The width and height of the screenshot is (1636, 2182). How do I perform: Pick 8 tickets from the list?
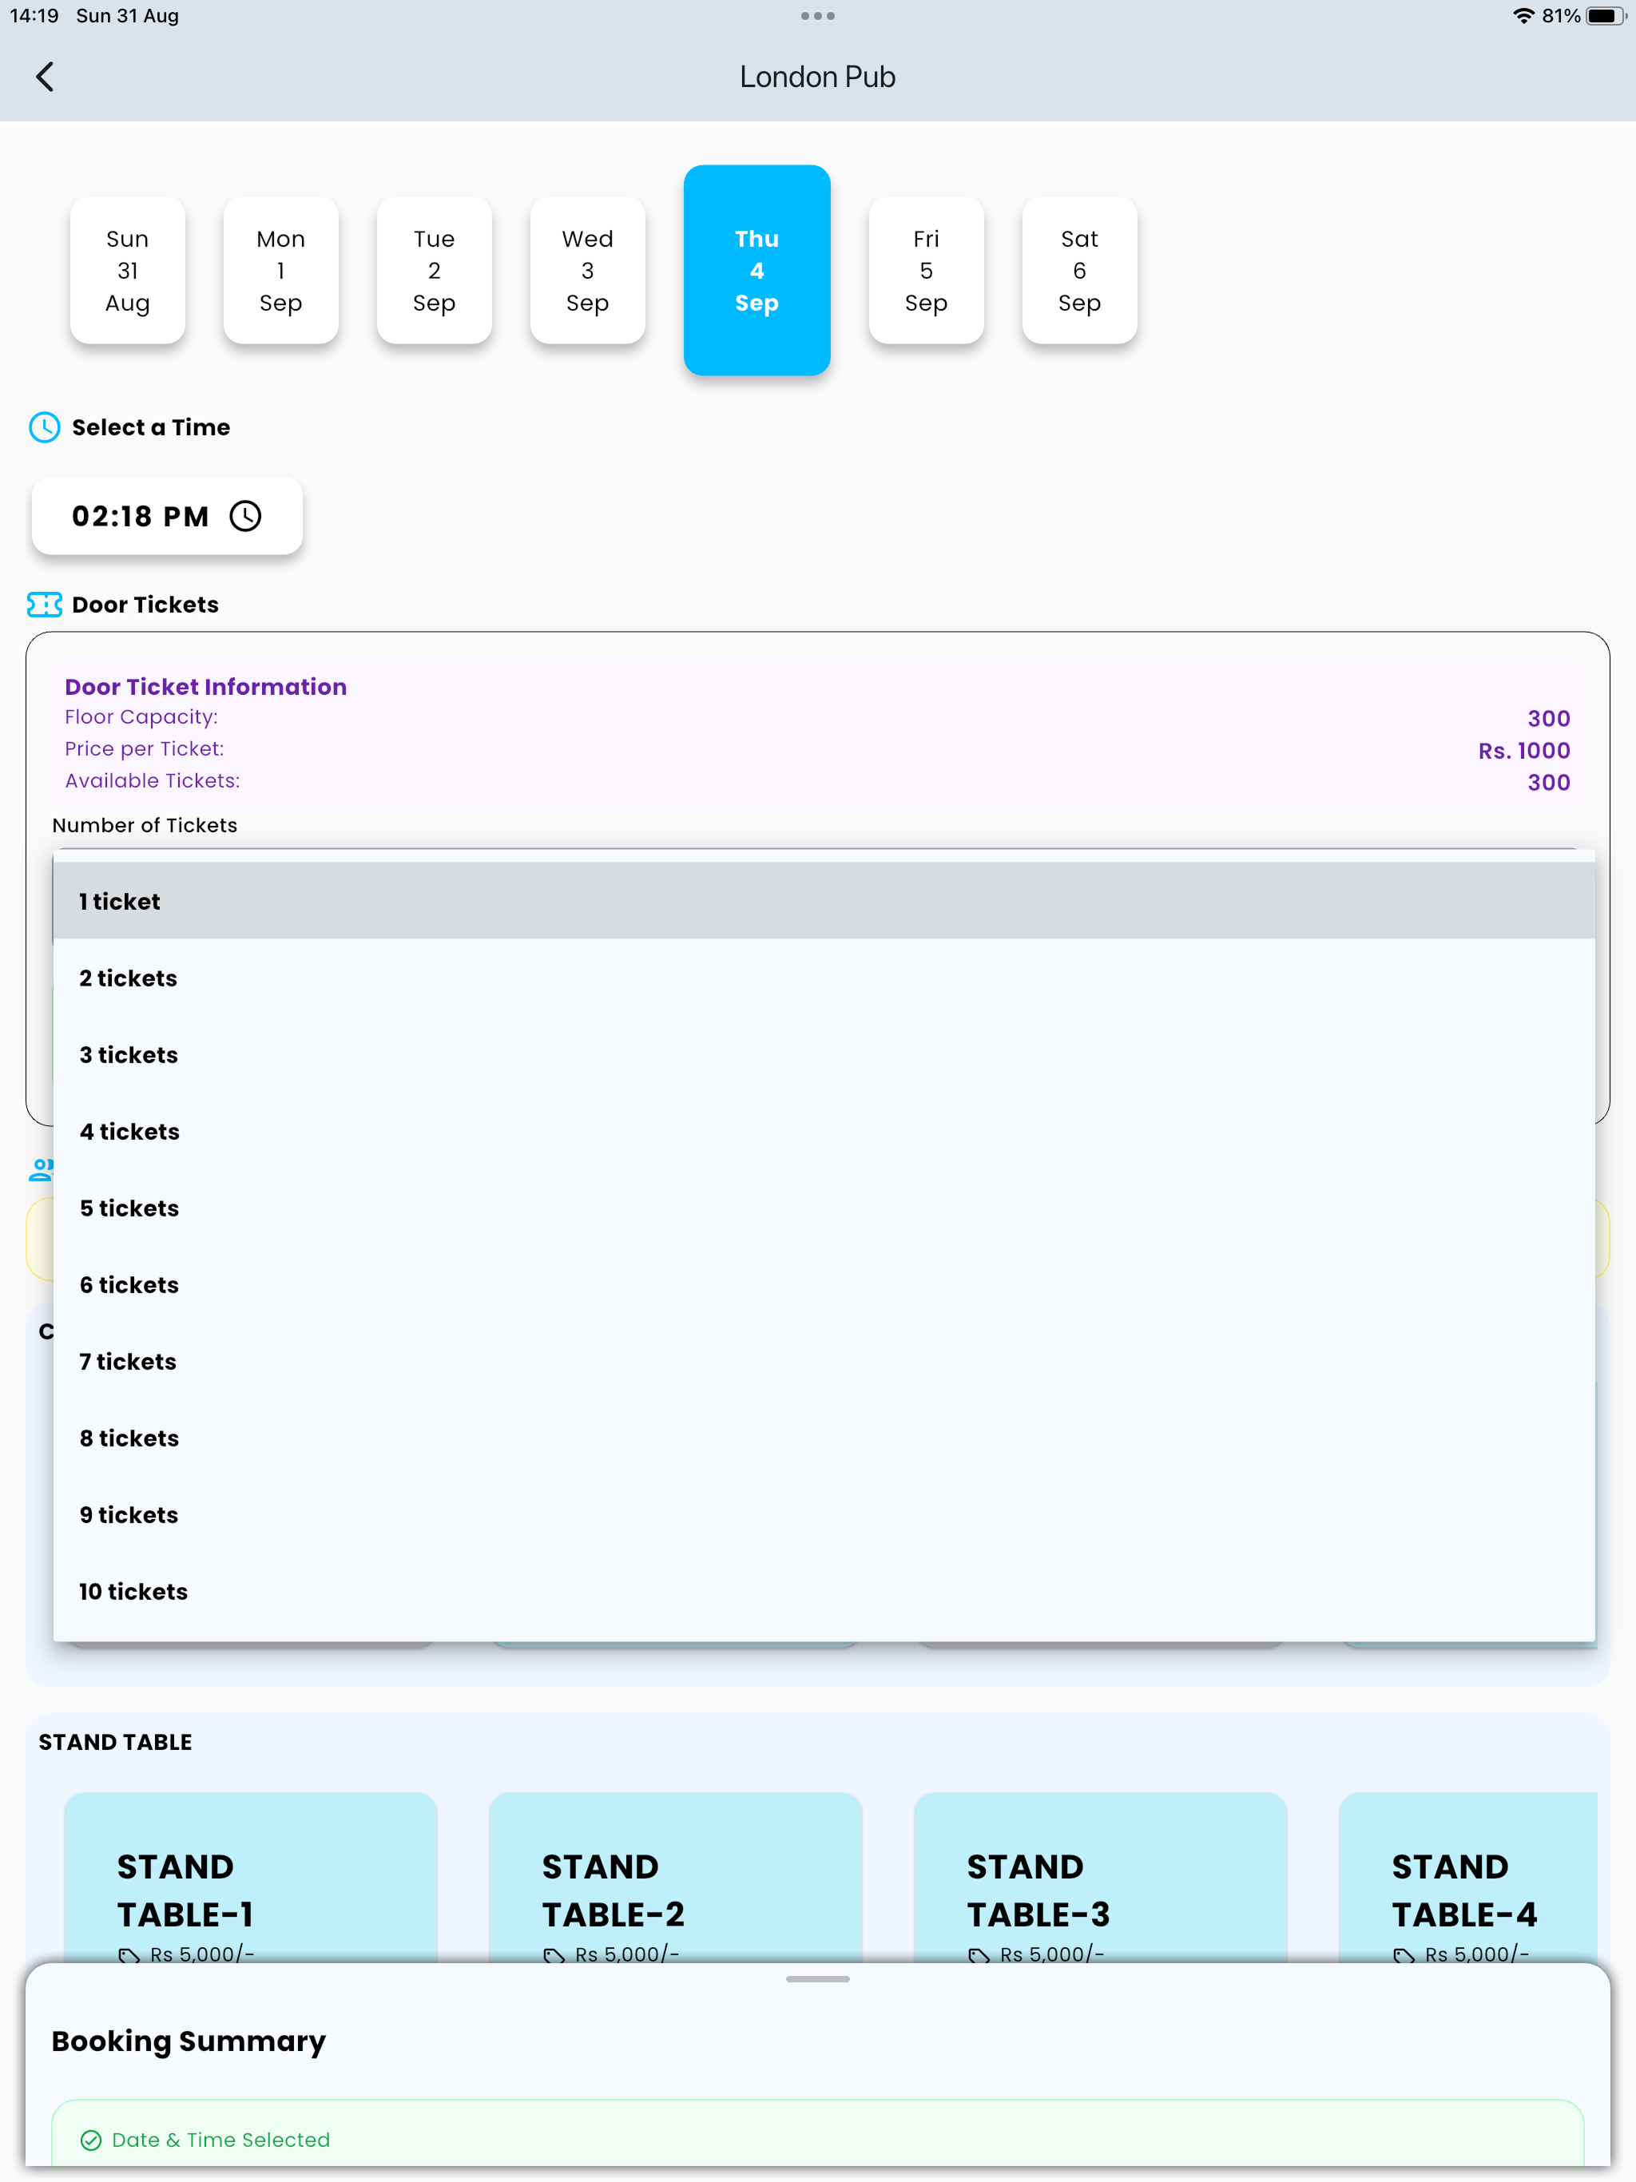click(x=824, y=1438)
